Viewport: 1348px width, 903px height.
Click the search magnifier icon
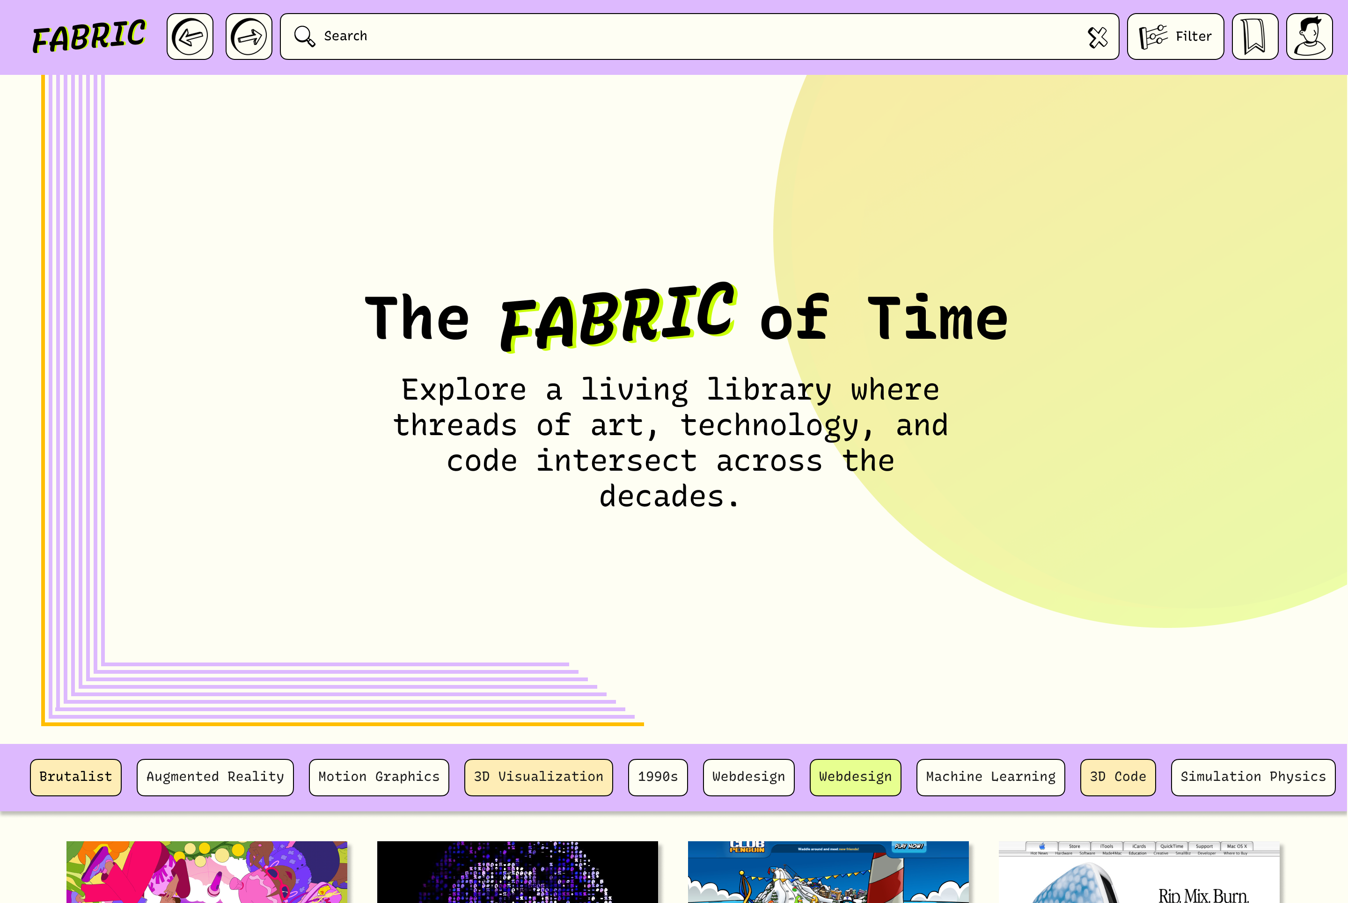pos(304,36)
